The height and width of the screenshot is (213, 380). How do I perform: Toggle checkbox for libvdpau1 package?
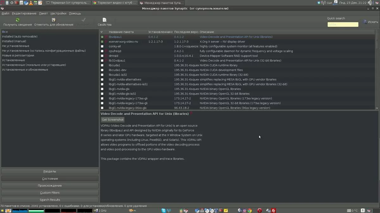(102, 37)
